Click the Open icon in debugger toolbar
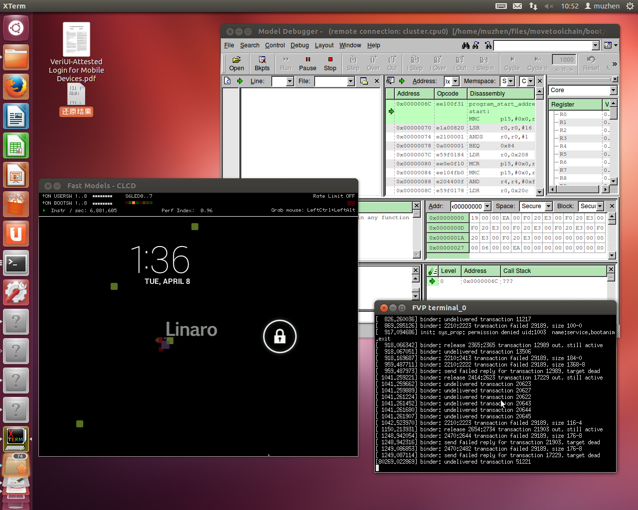638x510 pixels. click(x=237, y=63)
